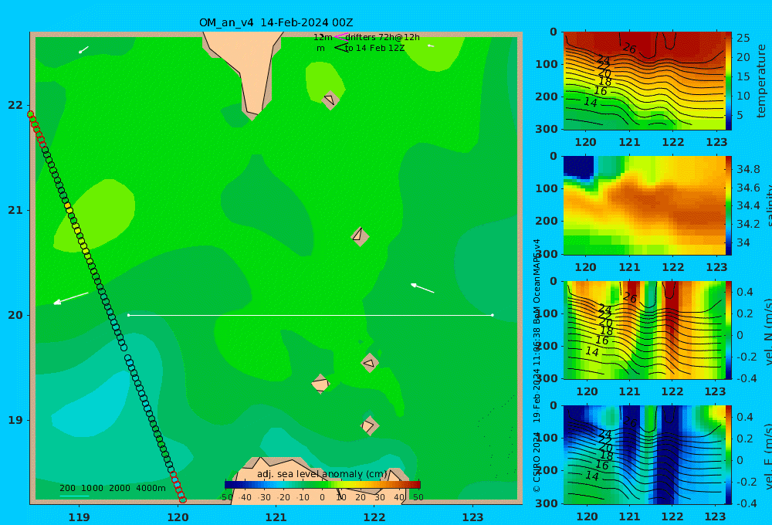
Task: Click latitude label 21 on main map
Action: (15, 210)
